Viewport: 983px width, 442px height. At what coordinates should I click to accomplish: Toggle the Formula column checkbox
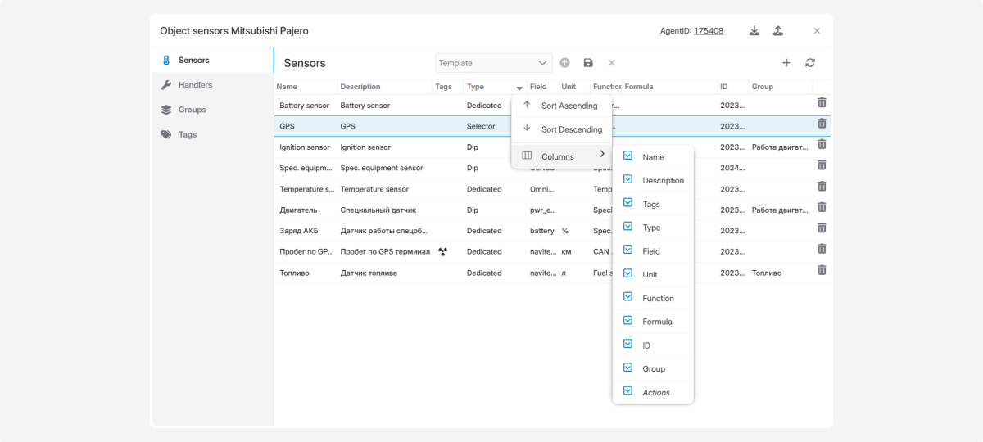628,320
